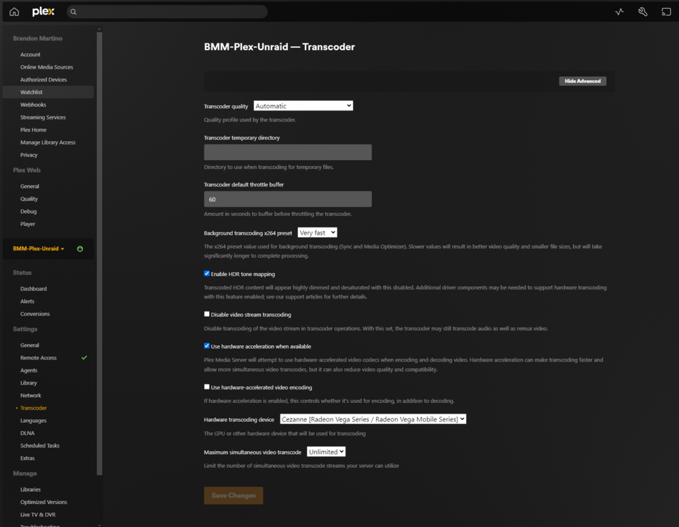Open DLNA settings
679x527 pixels.
27,433
